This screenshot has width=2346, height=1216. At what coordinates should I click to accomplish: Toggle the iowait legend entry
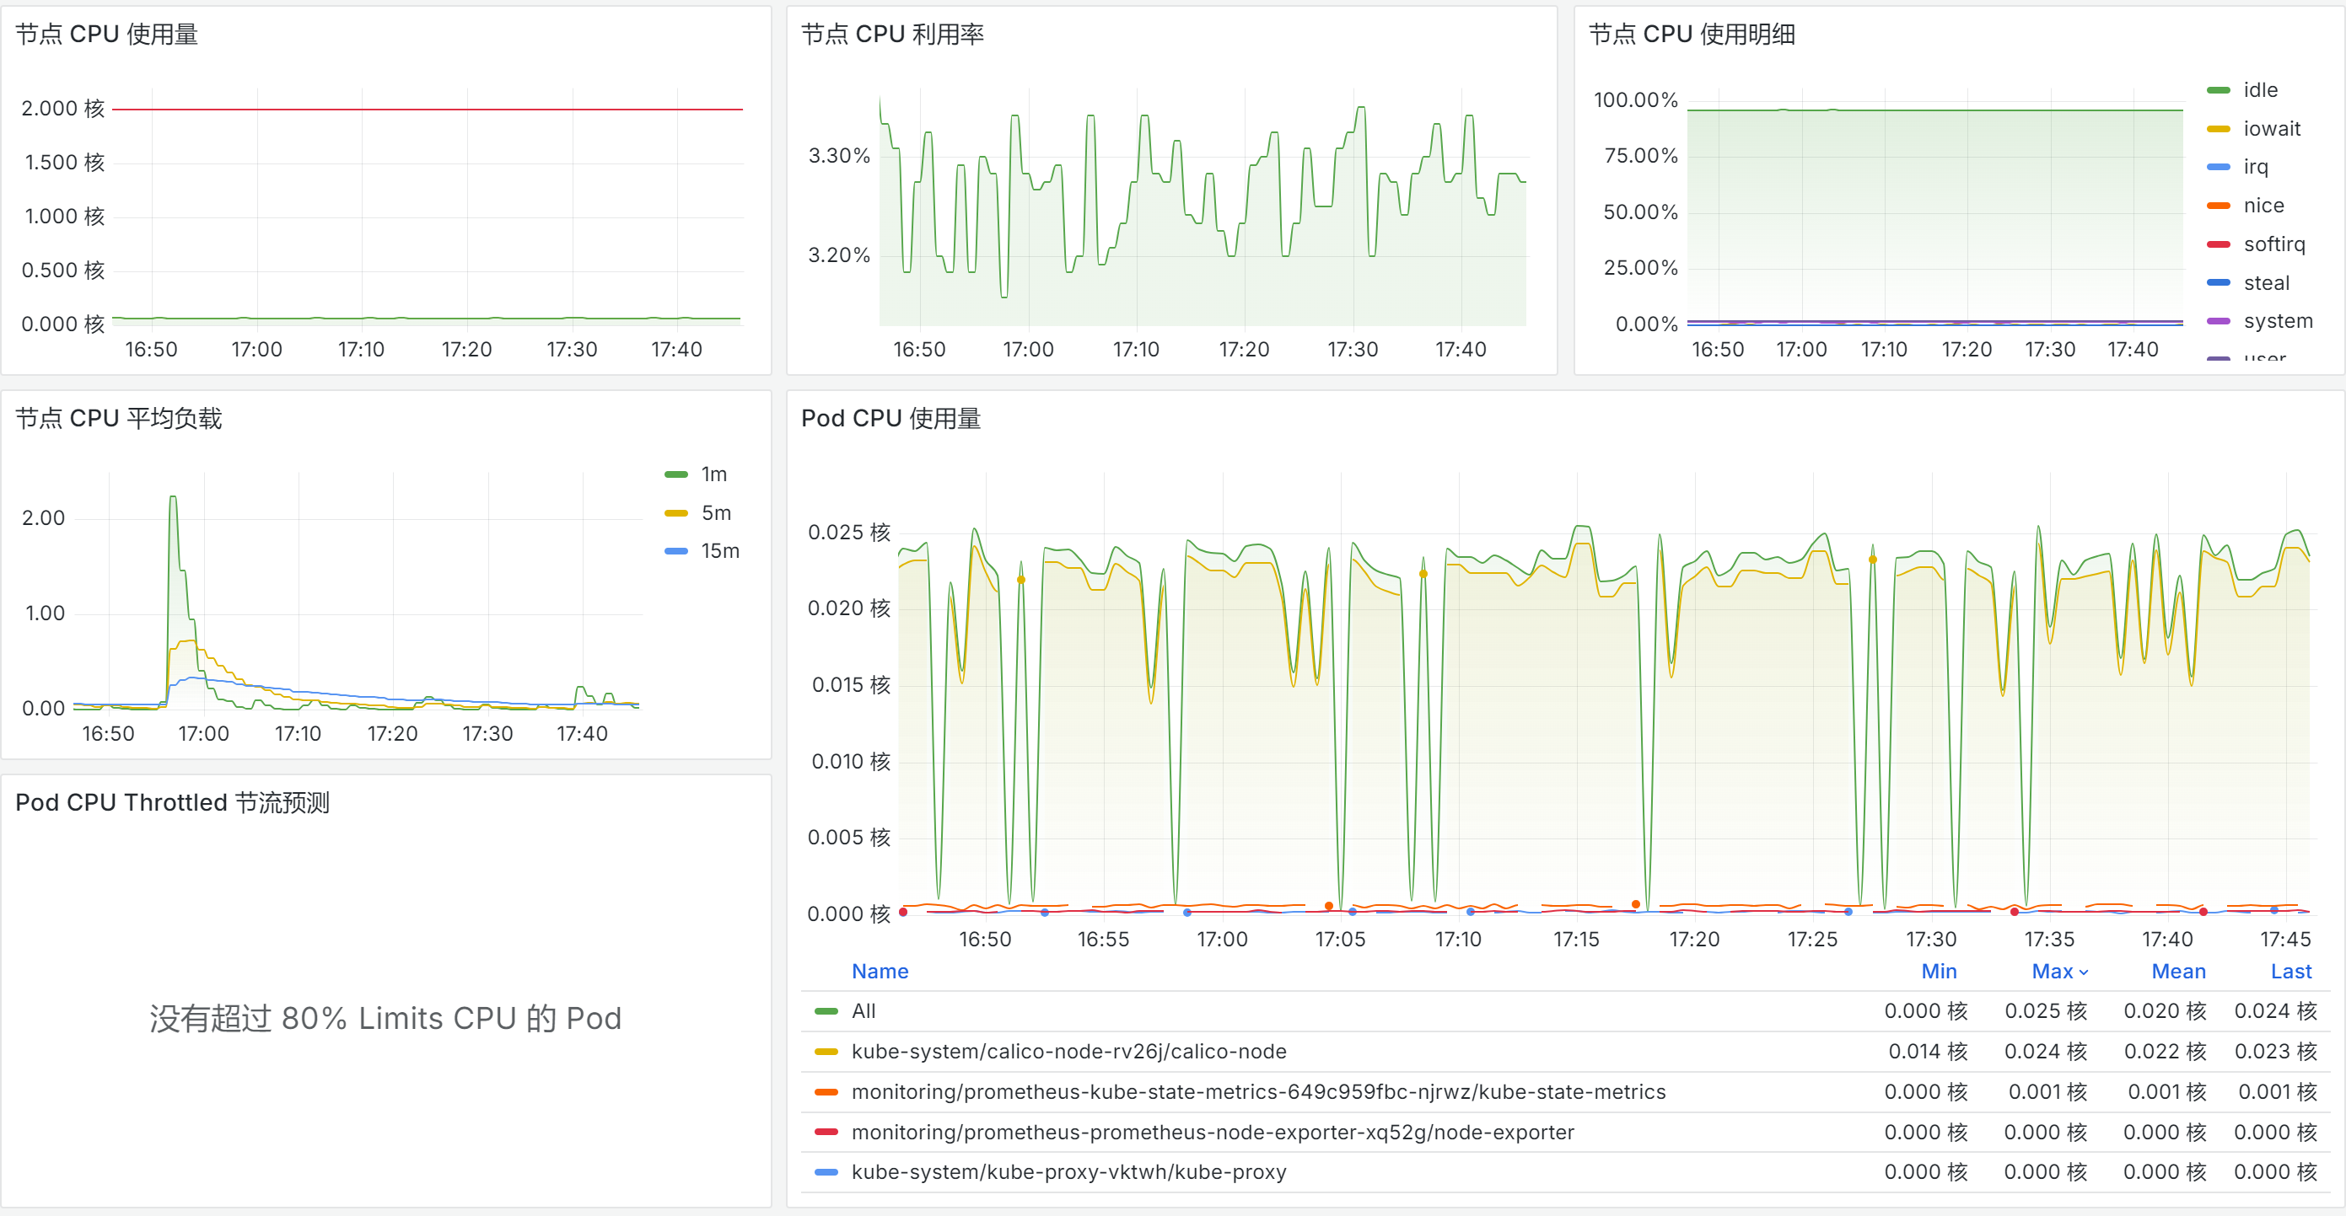(2270, 128)
